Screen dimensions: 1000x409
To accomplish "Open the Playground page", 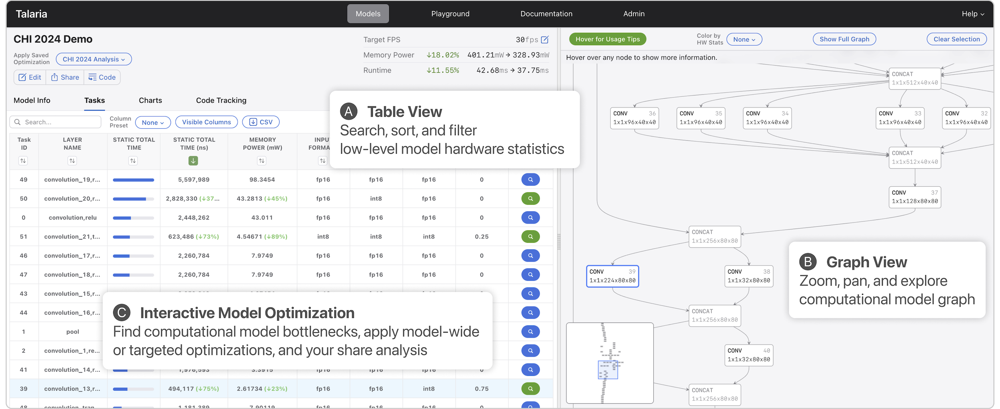I will coord(450,14).
